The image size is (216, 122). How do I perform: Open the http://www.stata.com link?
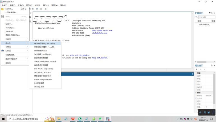(x=102, y=30)
